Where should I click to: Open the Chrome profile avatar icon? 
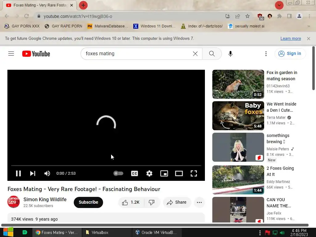point(299,16)
